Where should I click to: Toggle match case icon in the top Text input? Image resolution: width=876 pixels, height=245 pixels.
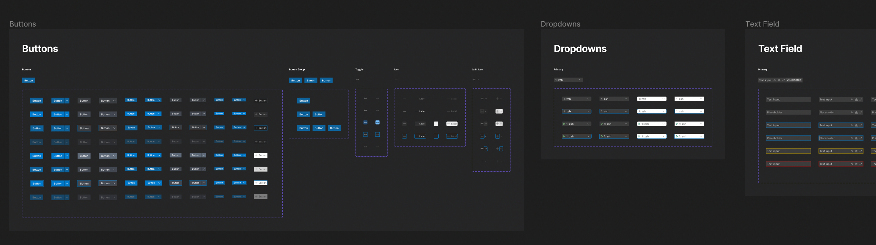point(775,80)
